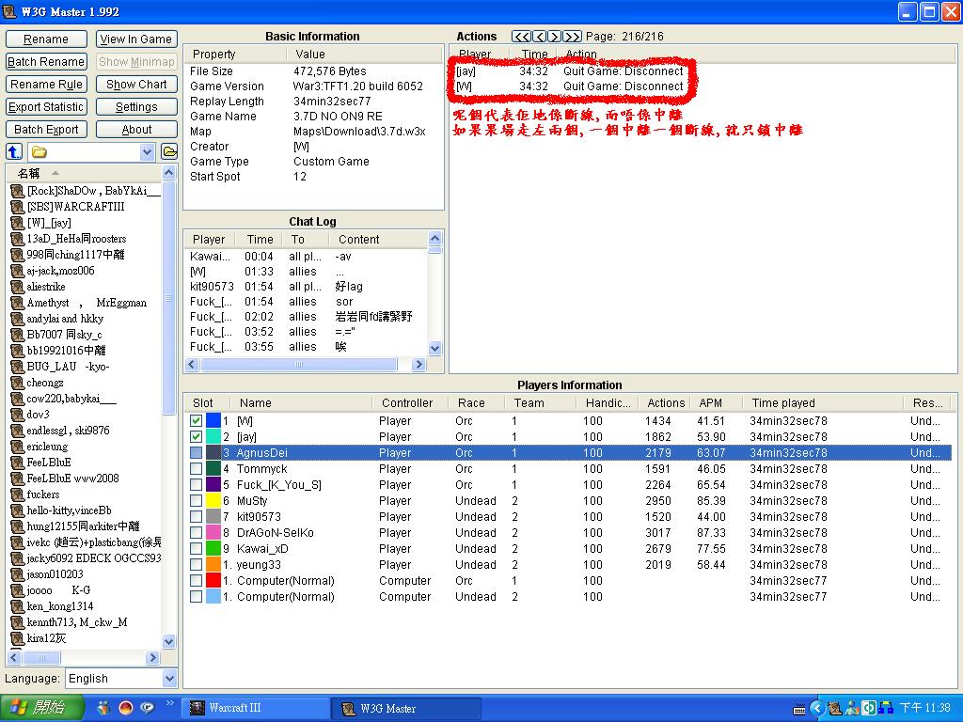Open the [W]_[jay] replay file
This screenshot has height=722, width=963.
pos(49,223)
